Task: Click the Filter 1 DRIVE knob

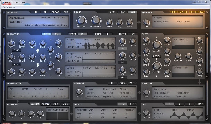Action: (x=167, y=40)
